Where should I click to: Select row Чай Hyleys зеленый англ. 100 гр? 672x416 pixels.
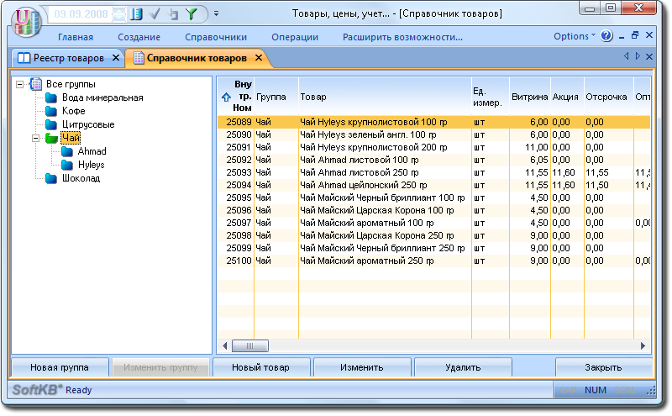point(433,134)
